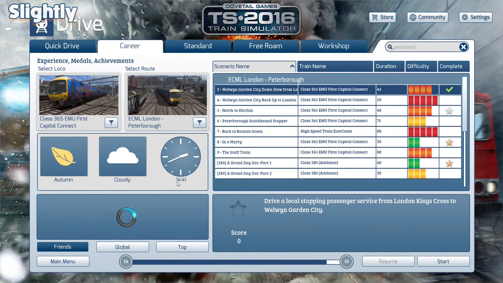Image resolution: width=503 pixels, height=283 pixels.
Task: Click the faded star on 'North to Hitchin'
Action: coord(449,110)
